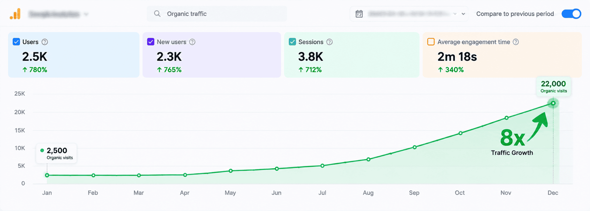Image resolution: width=590 pixels, height=211 pixels.
Task: Uncheck the New users checkbox
Action: click(x=150, y=42)
